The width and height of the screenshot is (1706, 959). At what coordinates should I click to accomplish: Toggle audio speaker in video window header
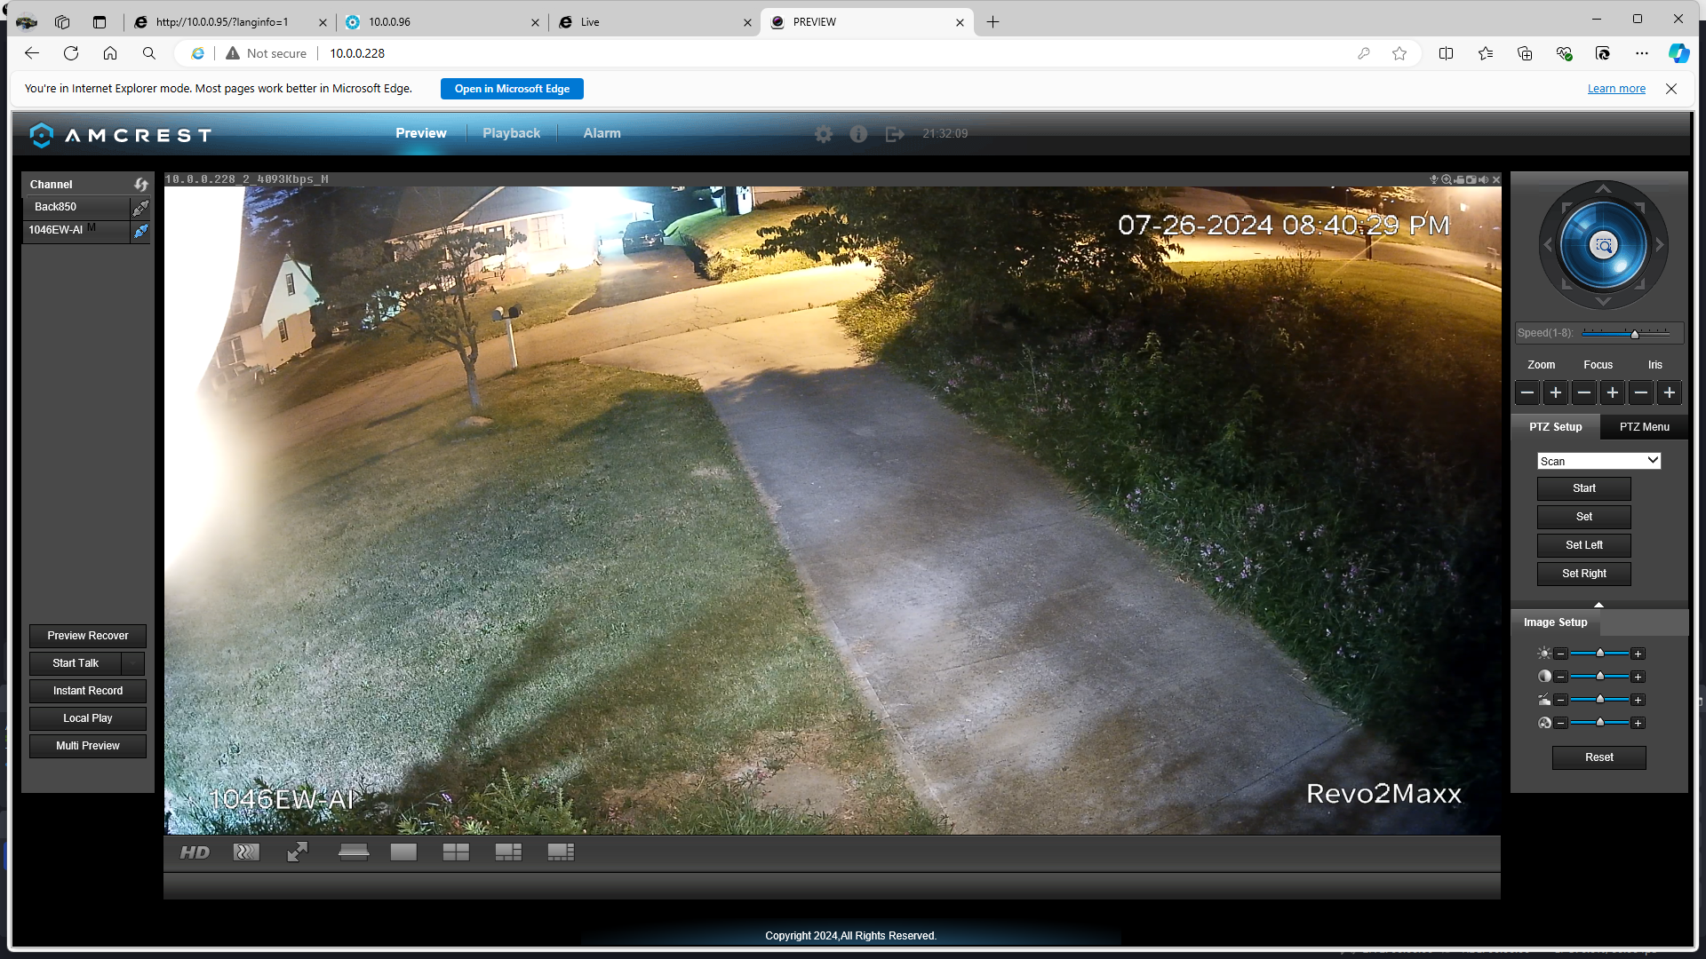point(1484,179)
